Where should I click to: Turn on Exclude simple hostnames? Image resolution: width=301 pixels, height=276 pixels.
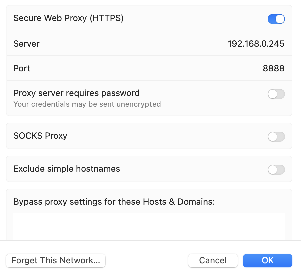click(276, 170)
